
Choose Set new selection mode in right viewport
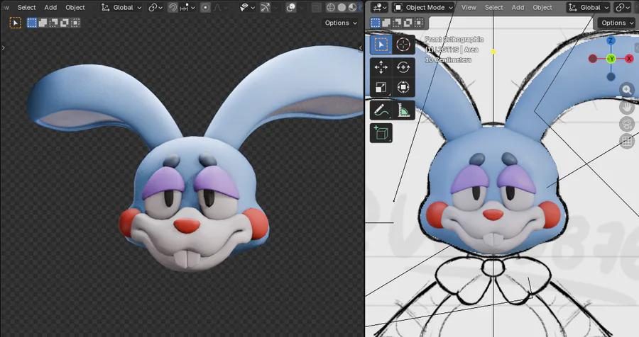376,23
